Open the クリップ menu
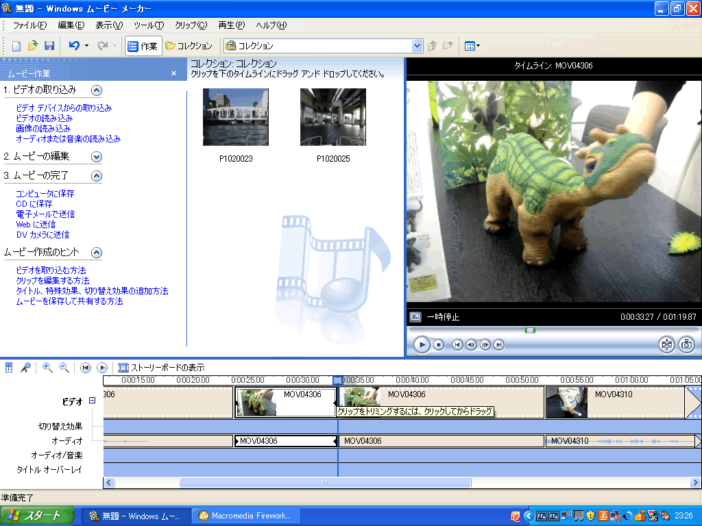This screenshot has width=702, height=526. tap(191, 25)
